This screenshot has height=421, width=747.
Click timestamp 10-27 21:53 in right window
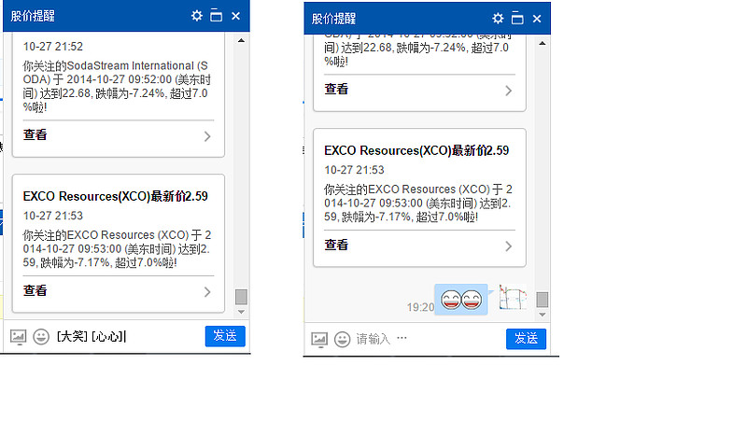click(354, 170)
